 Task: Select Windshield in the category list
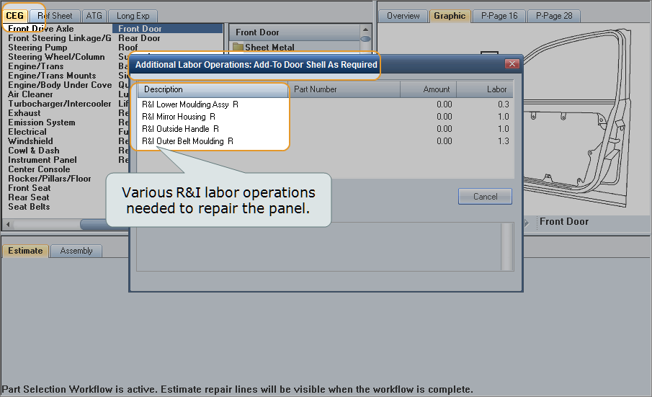pos(30,141)
